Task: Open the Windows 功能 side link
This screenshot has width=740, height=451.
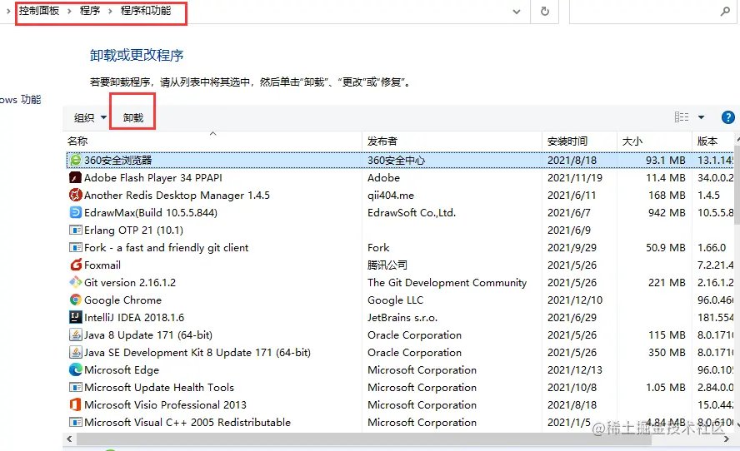Action: (20, 100)
